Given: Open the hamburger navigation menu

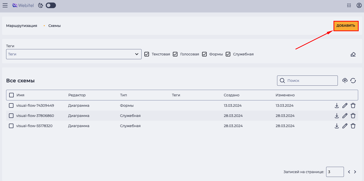Looking at the screenshot, I should (5, 5).
